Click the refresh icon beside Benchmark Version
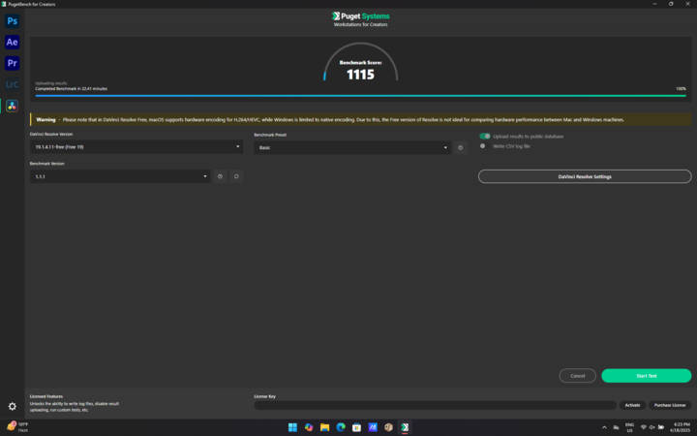 point(236,176)
